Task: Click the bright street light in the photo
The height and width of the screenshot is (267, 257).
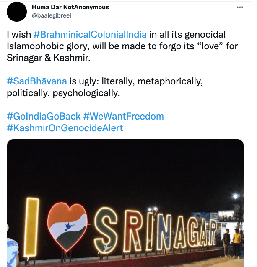Action: 236,196
